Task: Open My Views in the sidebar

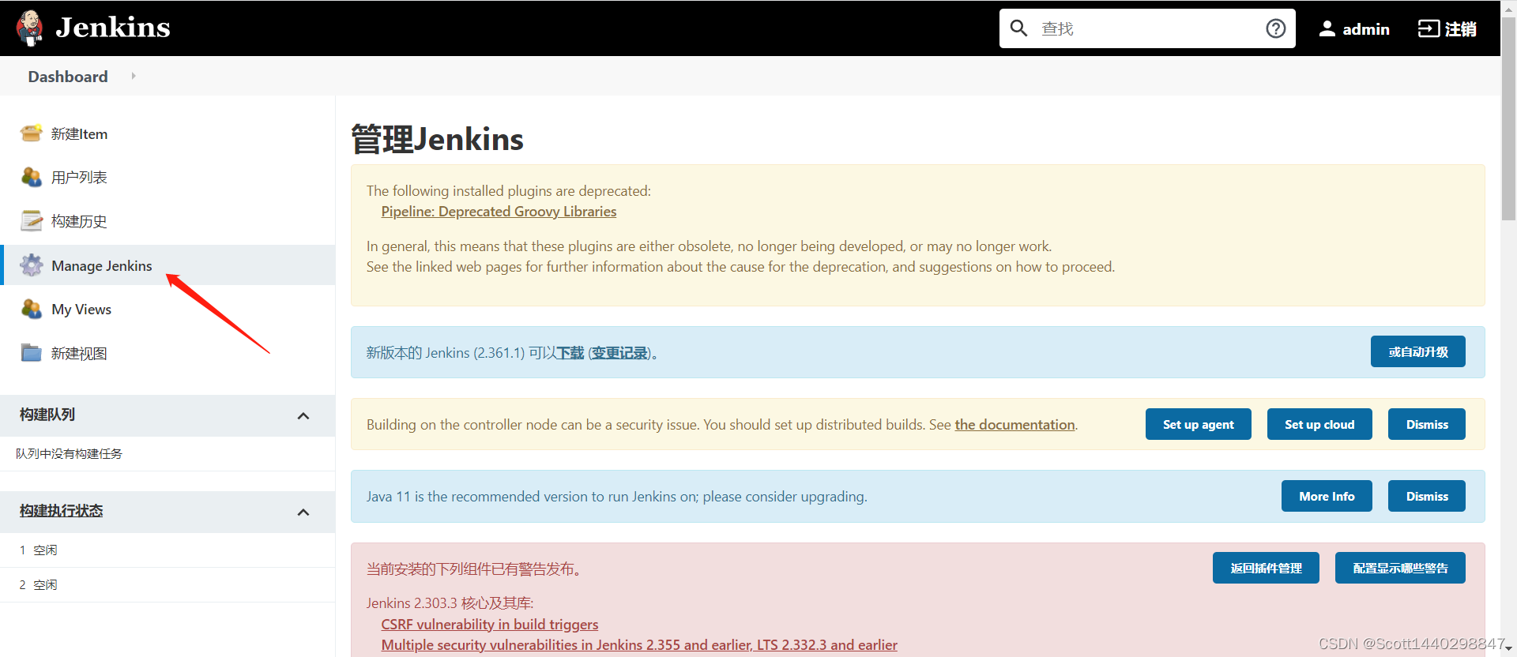Action: pos(81,310)
